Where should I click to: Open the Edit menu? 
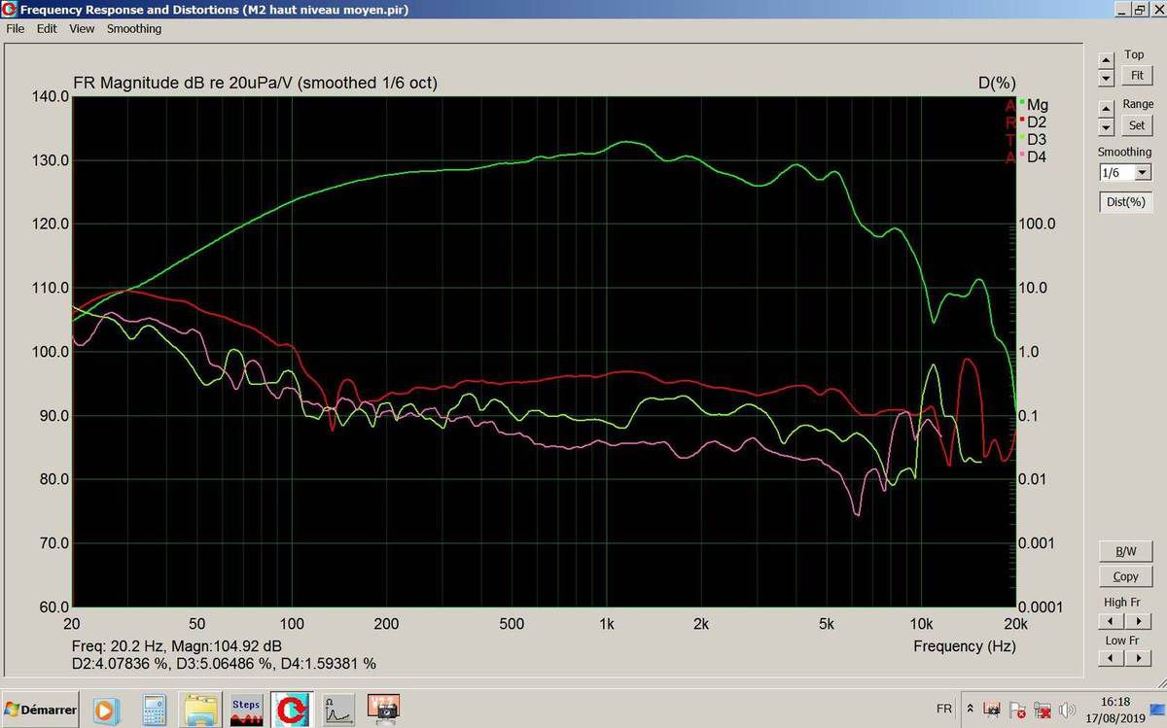click(47, 29)
